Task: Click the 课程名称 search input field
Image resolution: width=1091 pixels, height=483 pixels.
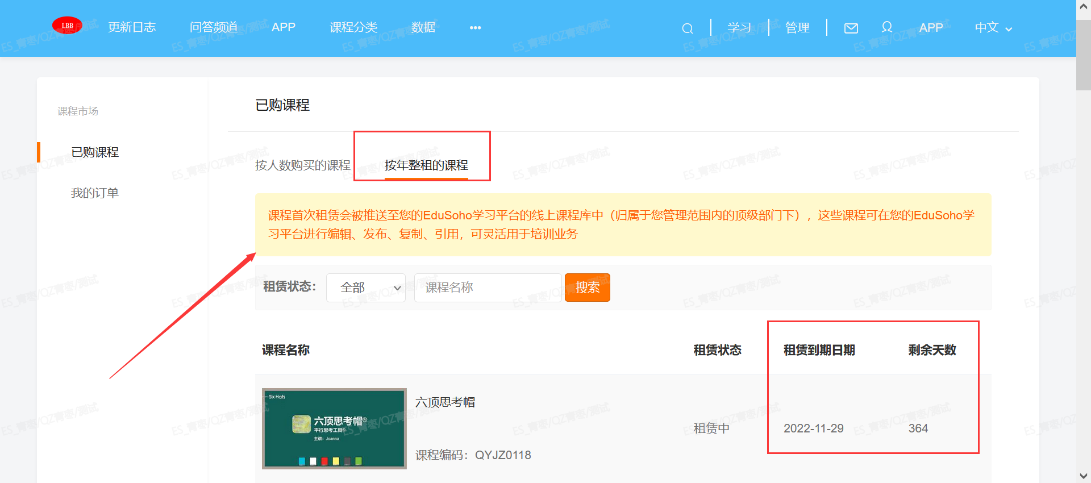Action: (488, 288)
